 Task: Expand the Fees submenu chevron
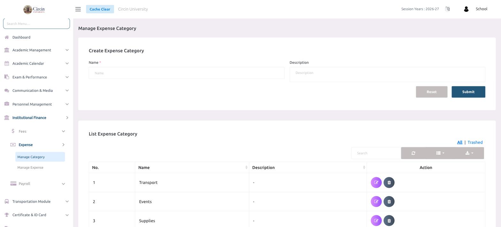point(63,131)
